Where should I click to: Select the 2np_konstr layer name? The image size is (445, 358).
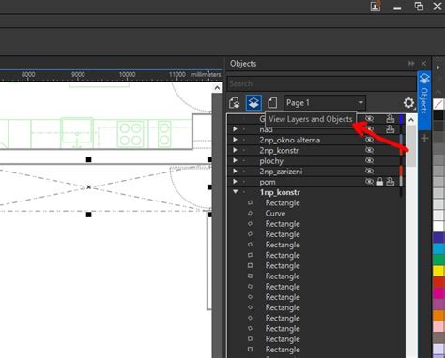(x=279, y=151)
